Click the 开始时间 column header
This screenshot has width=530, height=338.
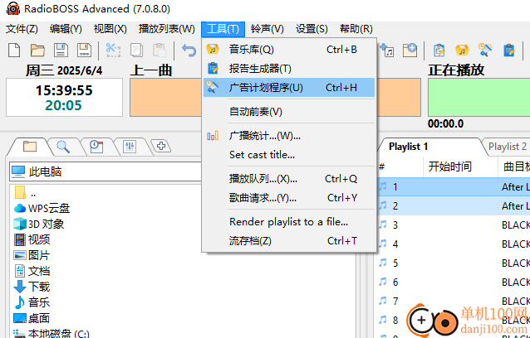(x=460, y=167)
